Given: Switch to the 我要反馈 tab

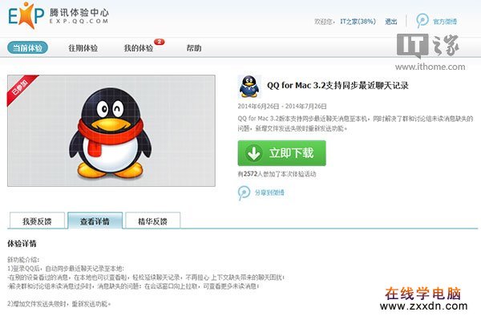Looking at the screenshot, I should (37, 221).
